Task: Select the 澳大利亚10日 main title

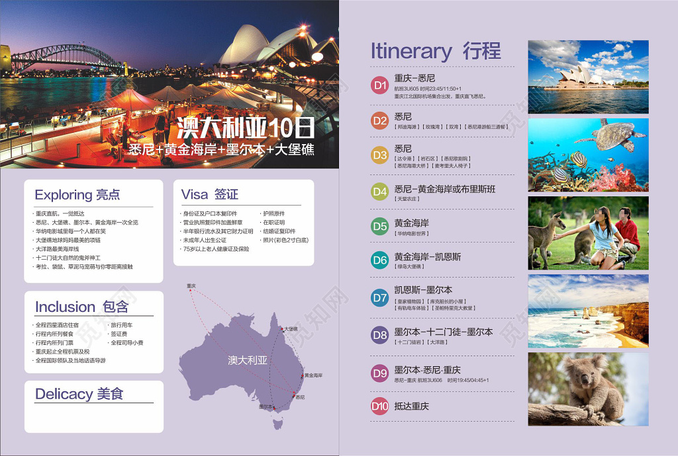Action: 245,128
